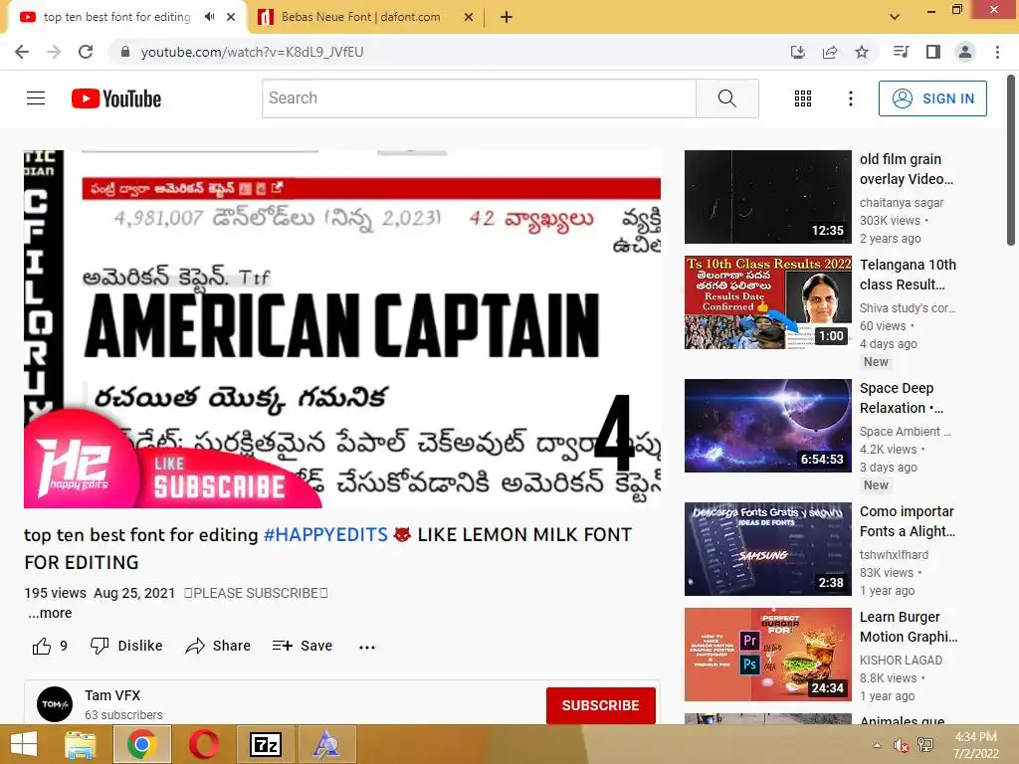Open Learn Burger Motion Graphics thumbnail
This screenshot has width=1019, height=764.
(x=767, y=655)
